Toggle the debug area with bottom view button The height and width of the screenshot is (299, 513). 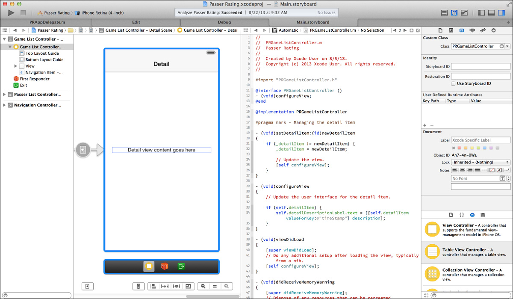pyautogui.click(x=492, y=13)
